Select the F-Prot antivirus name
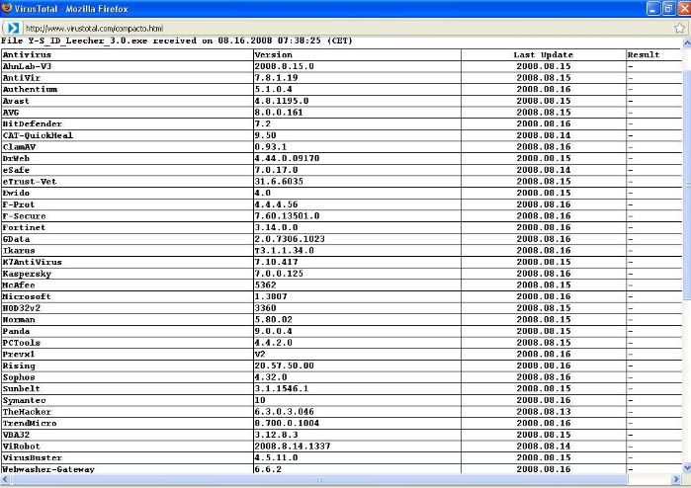Image resolution: width=691 pixels, height=488 pixels. [x=19, y=204]
